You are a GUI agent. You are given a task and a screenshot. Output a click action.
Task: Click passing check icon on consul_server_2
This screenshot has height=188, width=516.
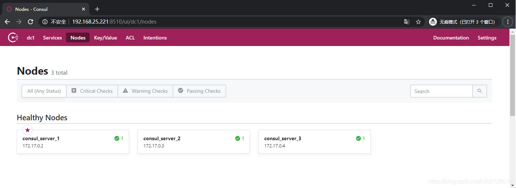pos(238,138)
